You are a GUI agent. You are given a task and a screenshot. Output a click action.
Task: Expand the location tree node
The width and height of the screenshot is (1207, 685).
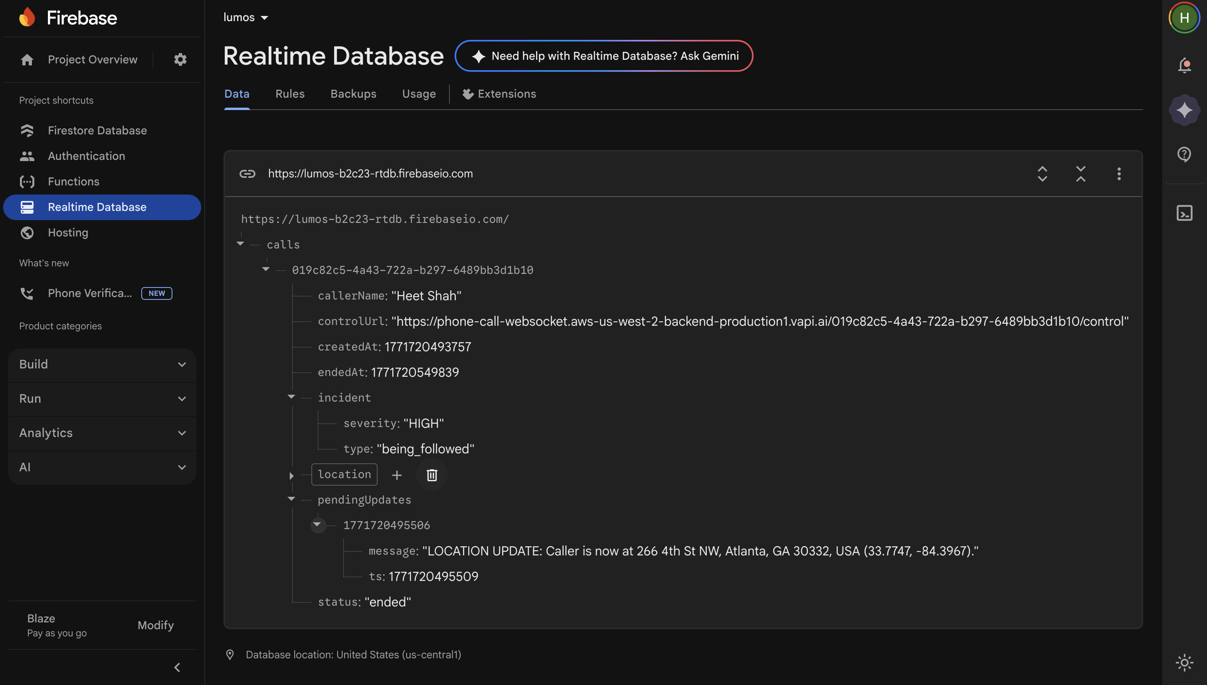[x=291, y=476]
